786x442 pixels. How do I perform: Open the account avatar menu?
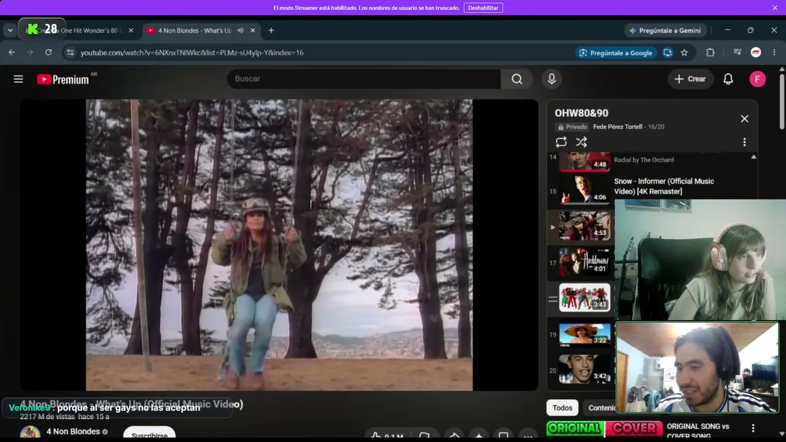click(x=758, y=79)
